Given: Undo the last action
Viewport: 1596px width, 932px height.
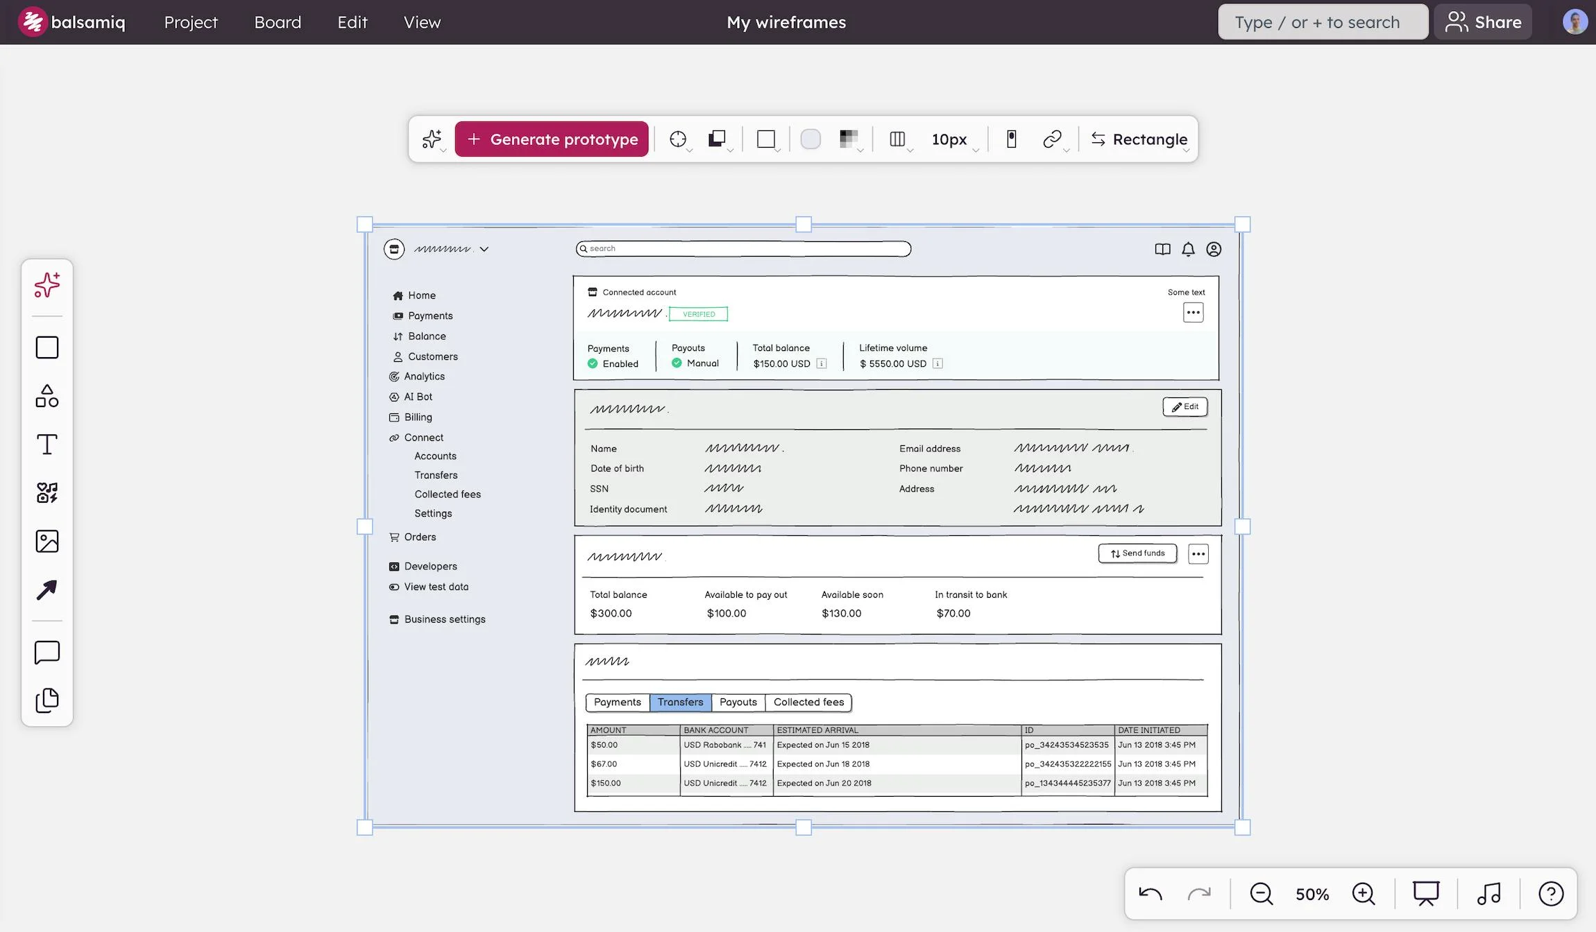Looking at the screenshot, I should point(1151,894).
